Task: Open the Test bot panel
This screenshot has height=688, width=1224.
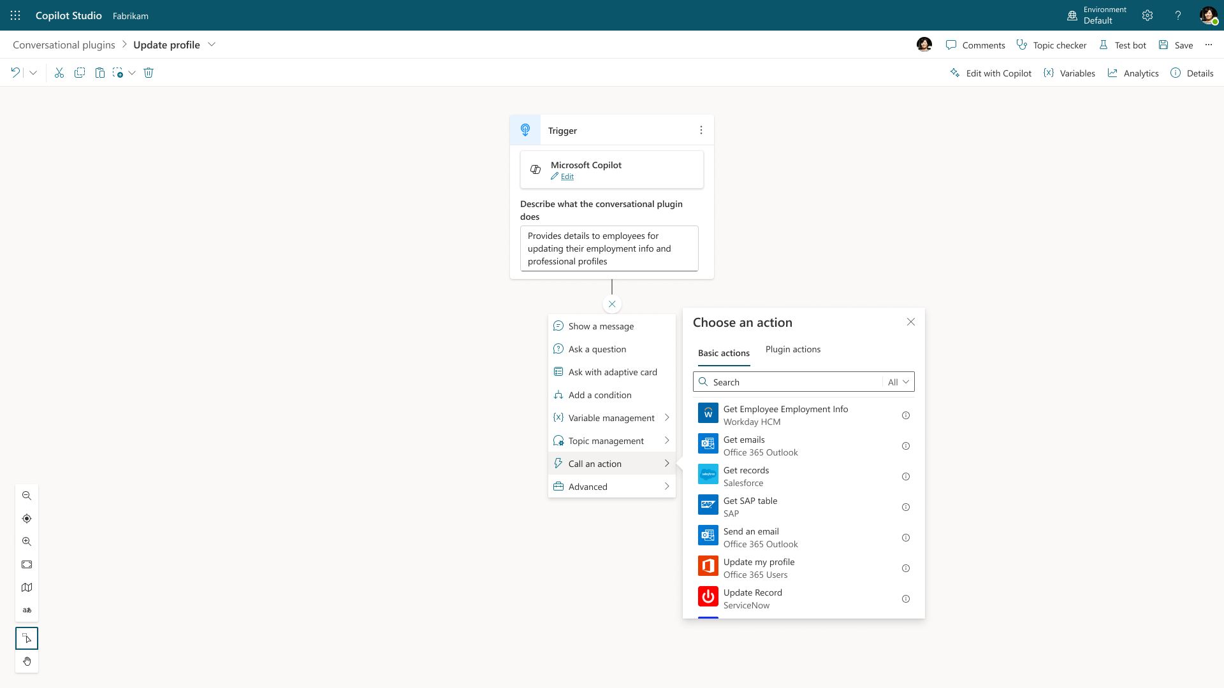Action: 1123,45
